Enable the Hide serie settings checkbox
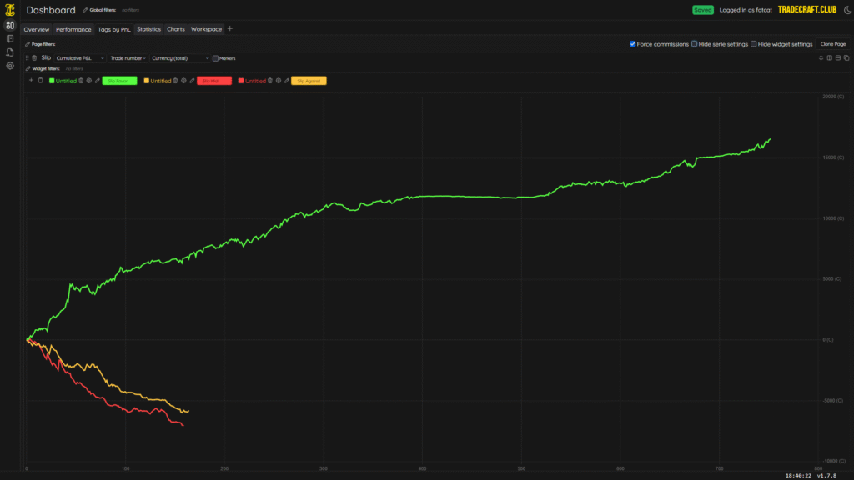The image size is (854, 480). (695, 43)
